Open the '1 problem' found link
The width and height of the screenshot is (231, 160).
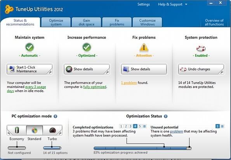click(129, 83)
